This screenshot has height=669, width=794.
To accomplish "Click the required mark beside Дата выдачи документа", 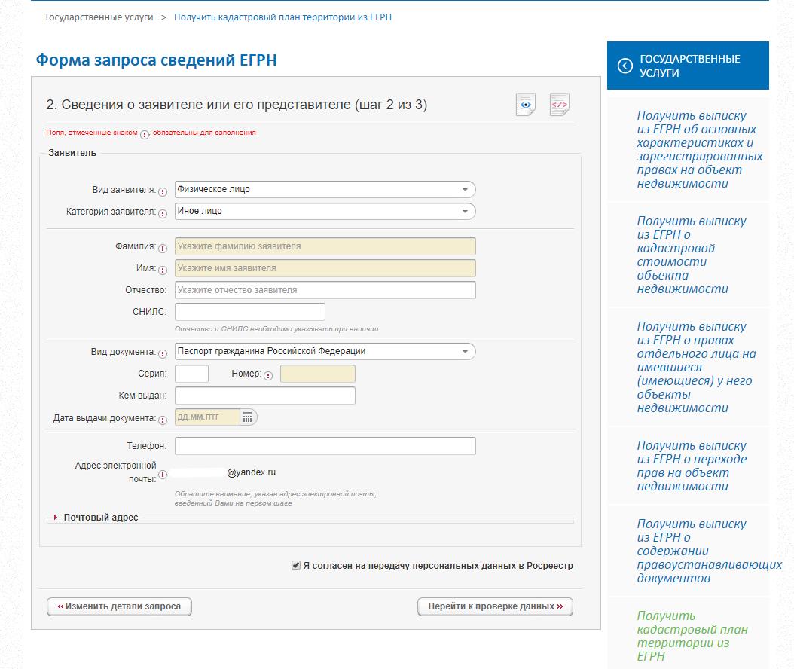I will point(163,420).
